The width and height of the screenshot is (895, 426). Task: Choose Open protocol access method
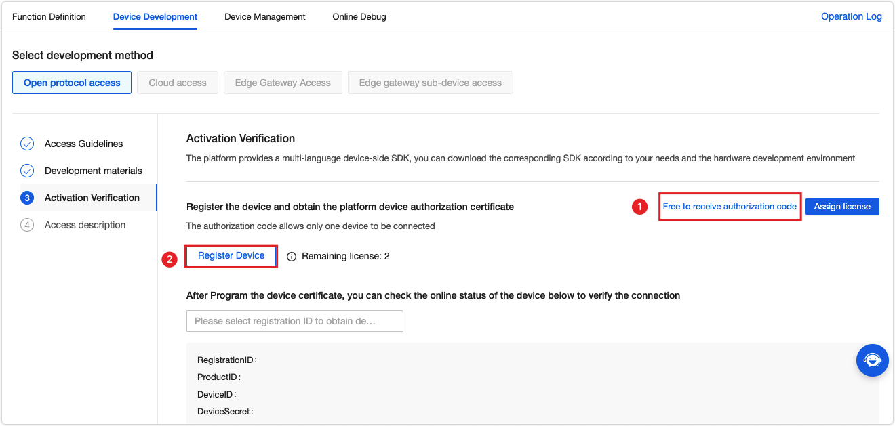coord(72,83)
